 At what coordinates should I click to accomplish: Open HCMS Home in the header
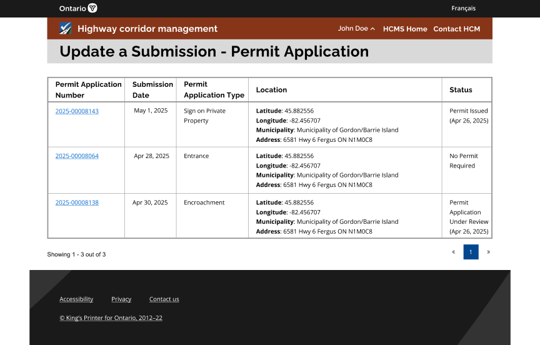click(x=405, y=29)
